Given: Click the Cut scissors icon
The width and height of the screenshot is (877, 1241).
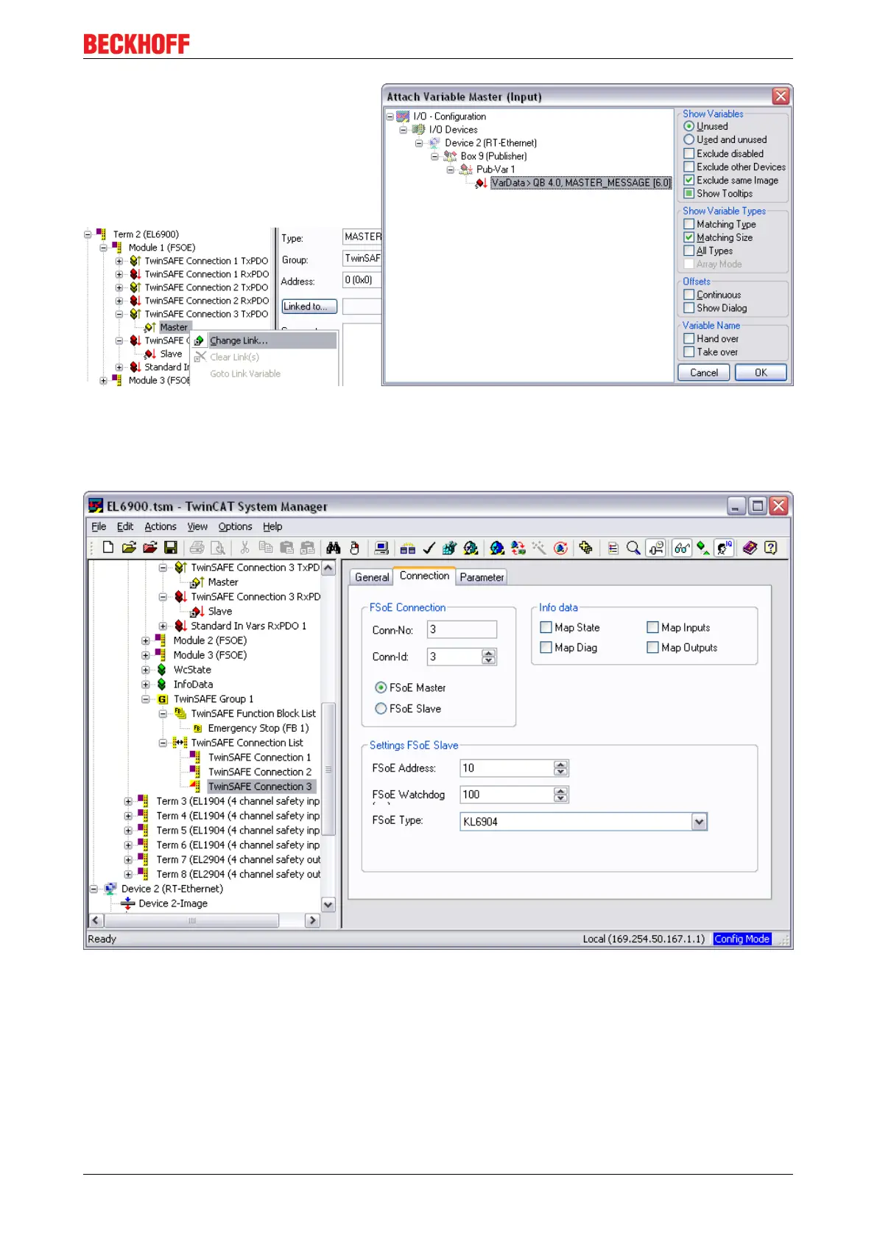Looking at the screenshot, I should tap(244, 548).
